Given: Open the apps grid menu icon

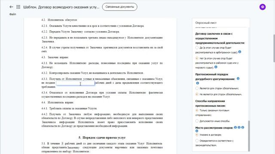Looking at the screenshot, I should [x=18, y=7].
